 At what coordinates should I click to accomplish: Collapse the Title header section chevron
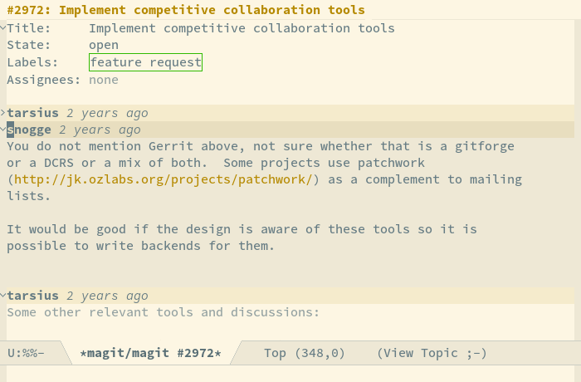tap(3, 27)
